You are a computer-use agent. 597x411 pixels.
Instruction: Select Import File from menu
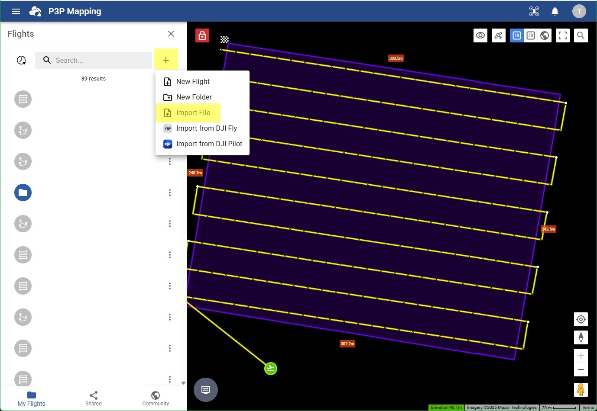(193, 113)
